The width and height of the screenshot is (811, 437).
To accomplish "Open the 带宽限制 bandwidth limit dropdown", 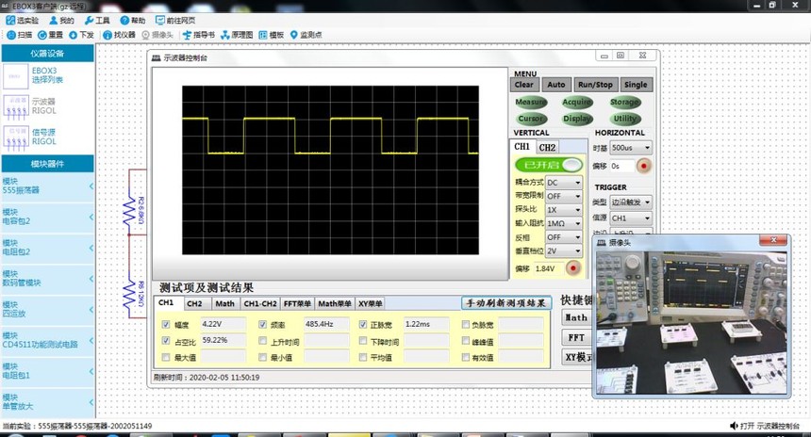I will tap(564, 196).
